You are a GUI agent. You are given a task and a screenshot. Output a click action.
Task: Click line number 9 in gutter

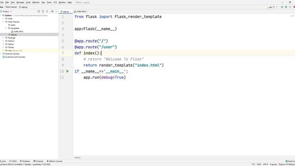(63, 65)
